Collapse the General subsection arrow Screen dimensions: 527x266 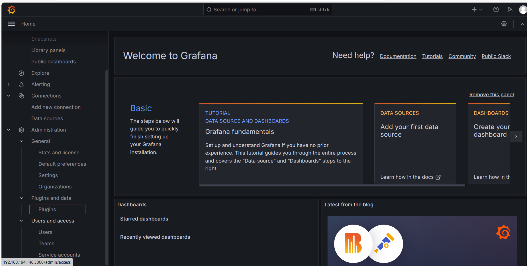pyautogui.click(x=21, y=141)
